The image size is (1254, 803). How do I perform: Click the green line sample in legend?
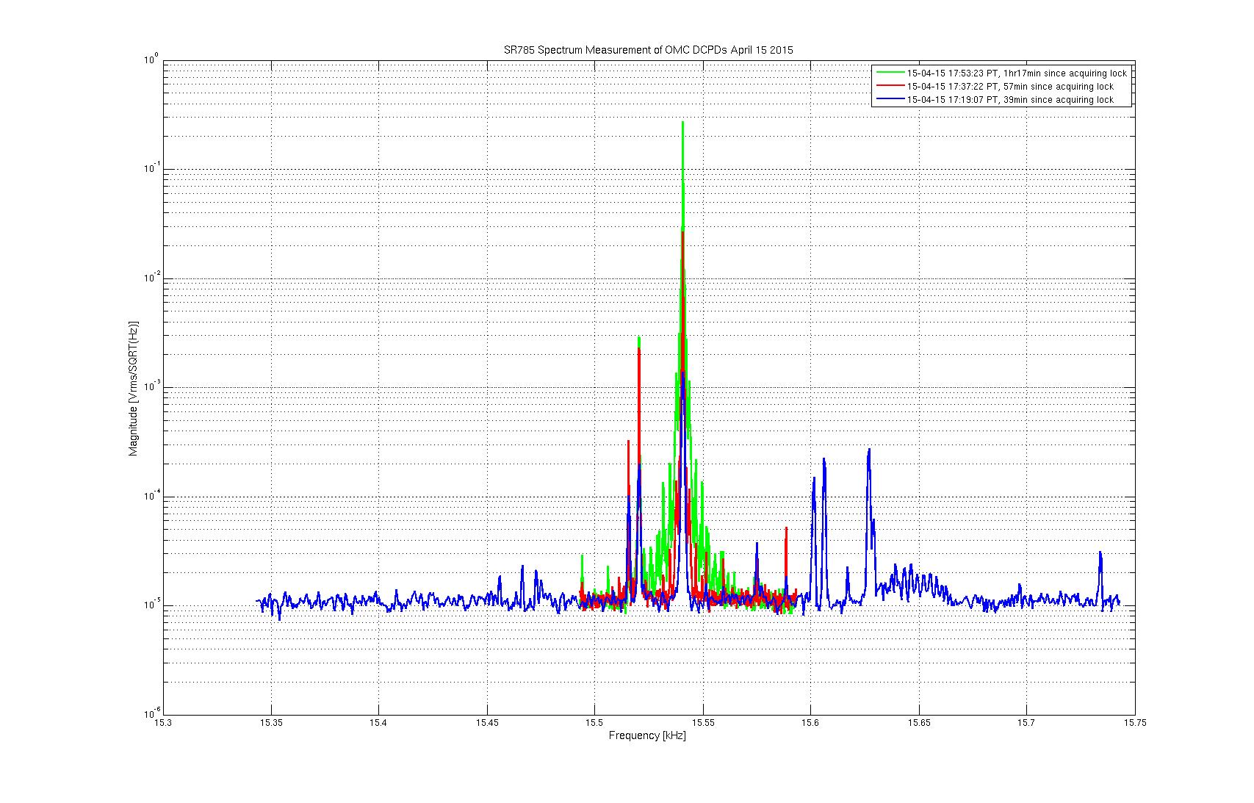(890, 73)
